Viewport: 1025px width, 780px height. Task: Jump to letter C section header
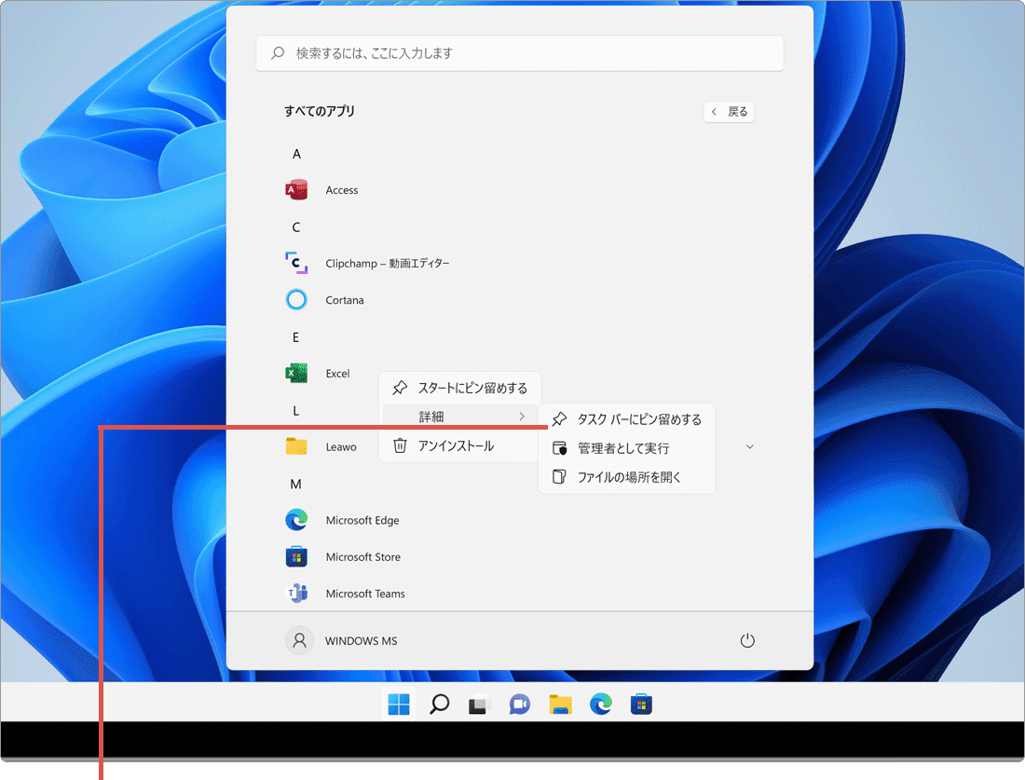click(296, 226)
